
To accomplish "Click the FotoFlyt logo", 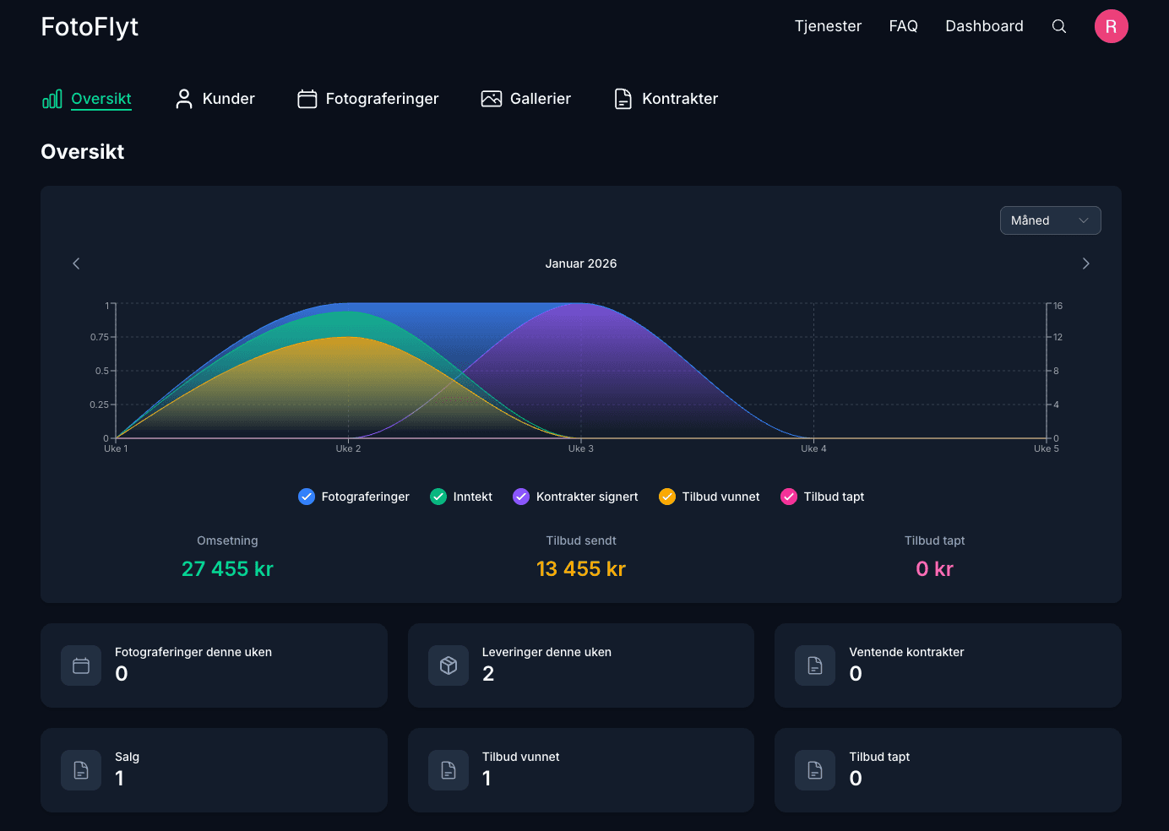I will (90, 27).
